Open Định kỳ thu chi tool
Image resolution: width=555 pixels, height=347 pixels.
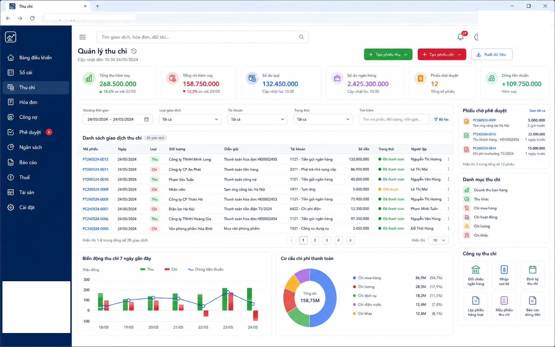tap(532, 275)
